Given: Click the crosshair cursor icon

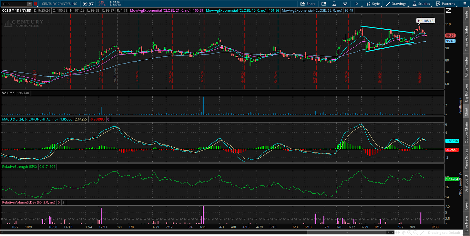Looking at the screenshot, I should click(404, 233).
